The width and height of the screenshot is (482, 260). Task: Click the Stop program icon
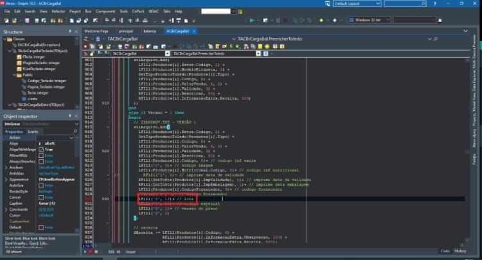pyautogui.click(x=285, y=21)
